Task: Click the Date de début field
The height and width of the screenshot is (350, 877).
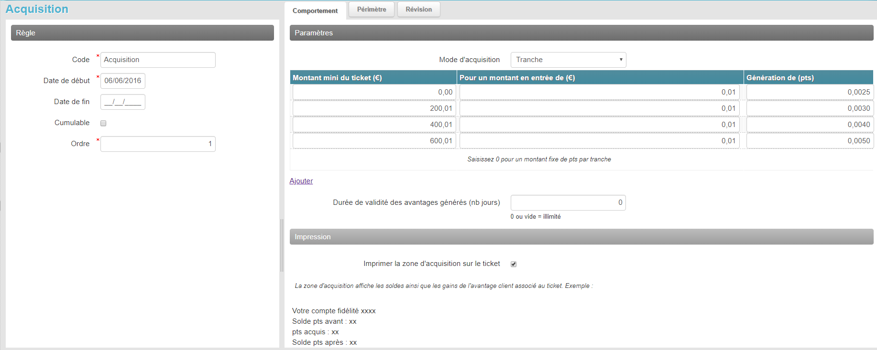Action: [x=123, y=81]
